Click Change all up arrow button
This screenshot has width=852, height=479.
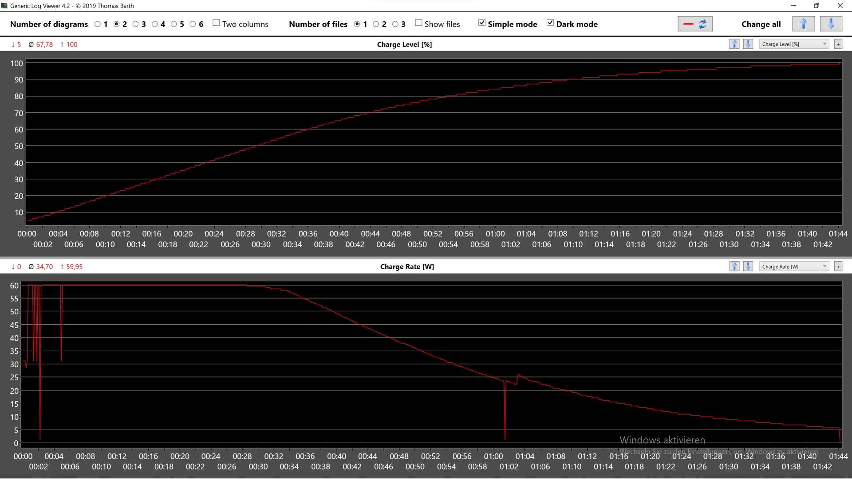803,24
